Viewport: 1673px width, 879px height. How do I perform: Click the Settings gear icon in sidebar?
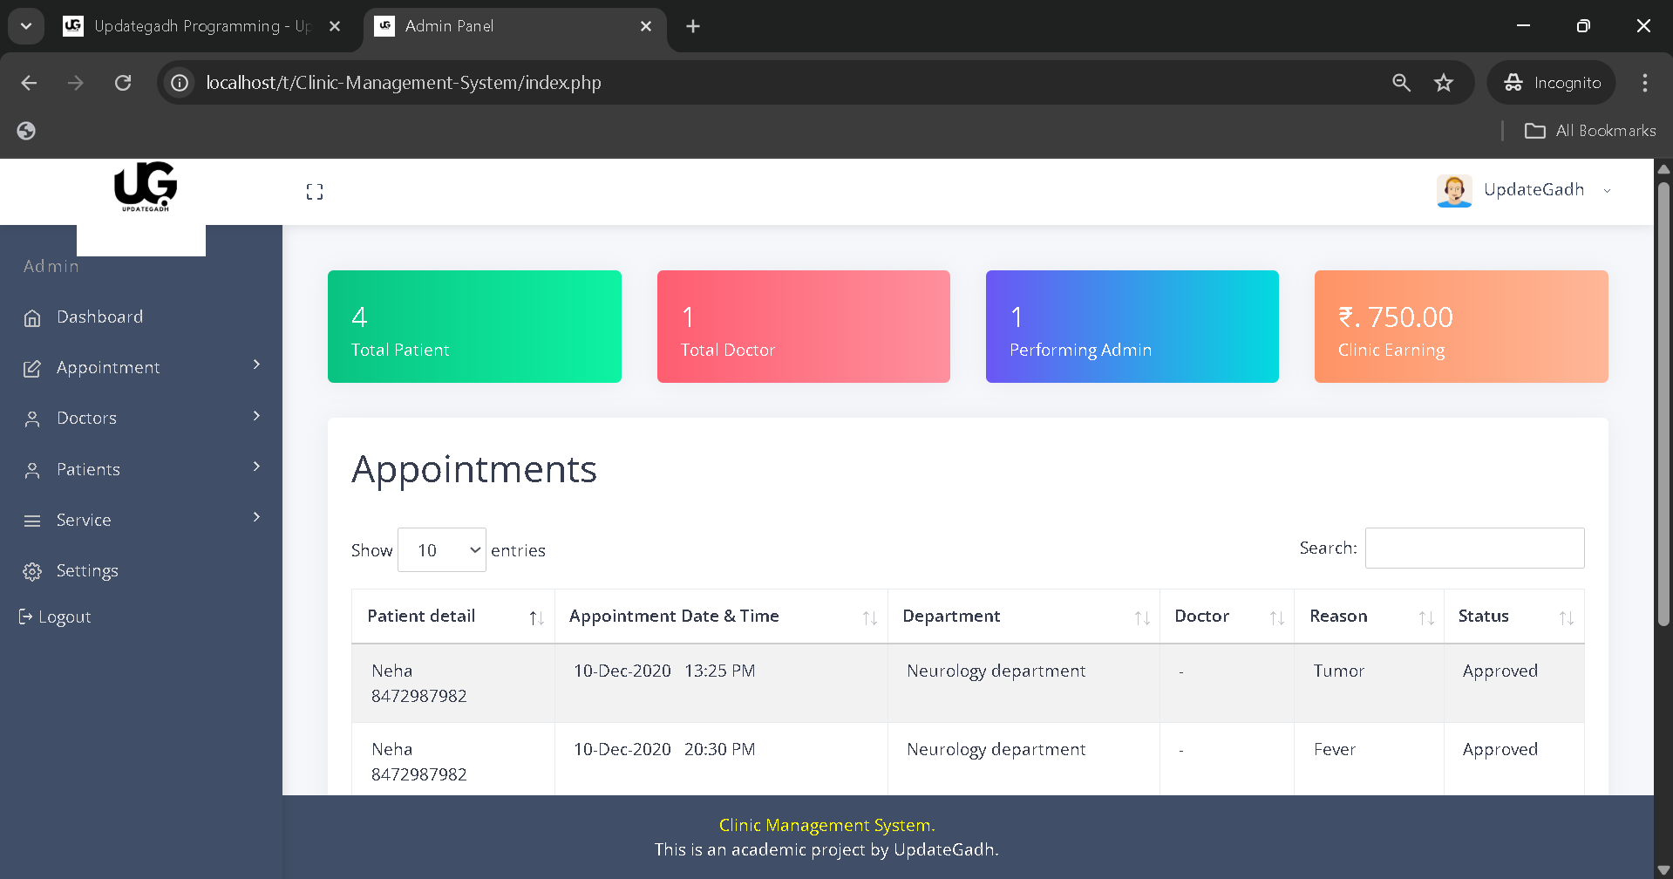point(32,571)
